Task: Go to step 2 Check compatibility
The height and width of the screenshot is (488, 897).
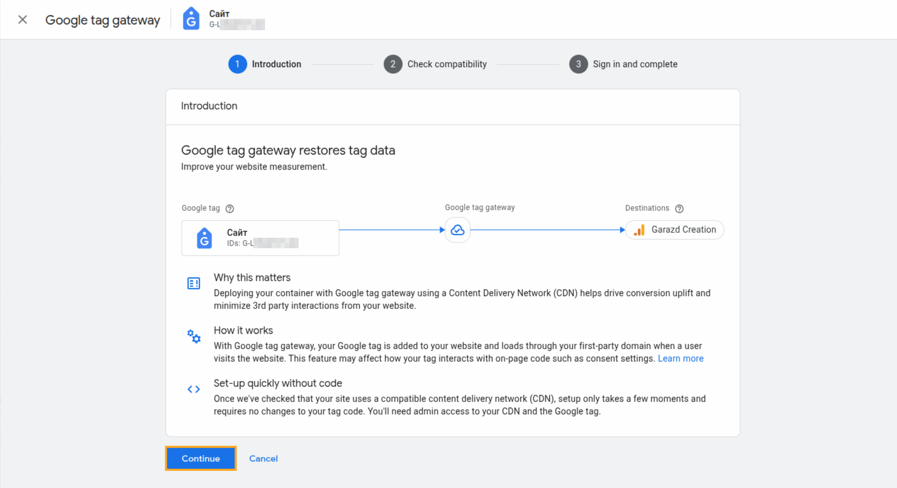Action: [x=435, y=64]
